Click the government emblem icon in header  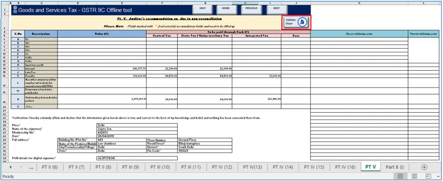(15, 10)
